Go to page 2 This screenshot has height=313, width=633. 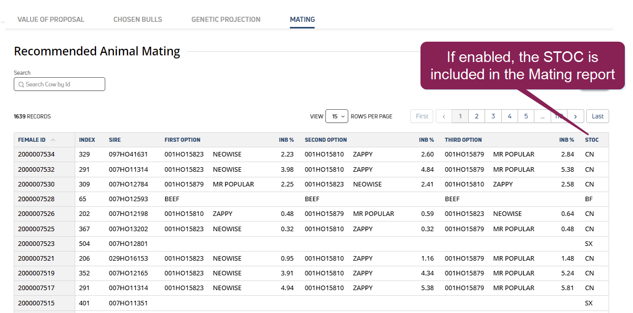click(476, 116)
